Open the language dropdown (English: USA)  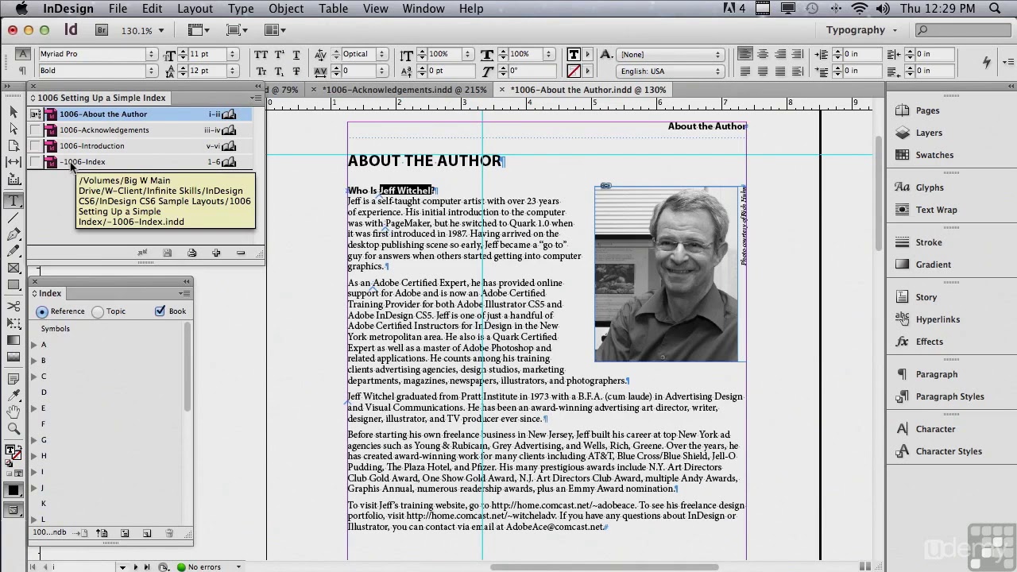click(670, 71)
